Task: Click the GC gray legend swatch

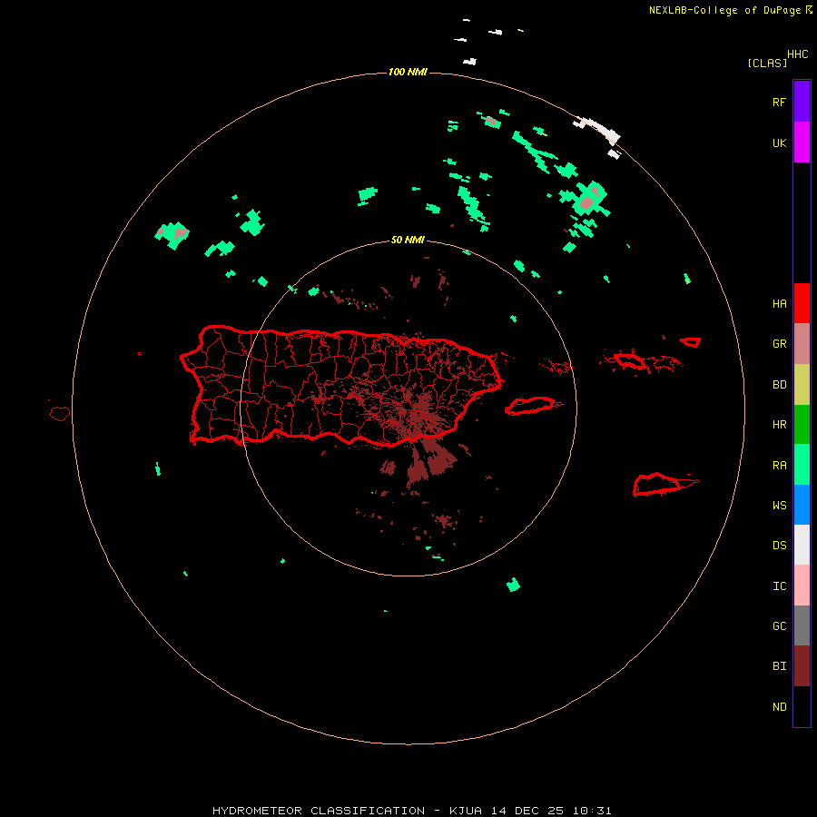Action: (x=802, y=625)
